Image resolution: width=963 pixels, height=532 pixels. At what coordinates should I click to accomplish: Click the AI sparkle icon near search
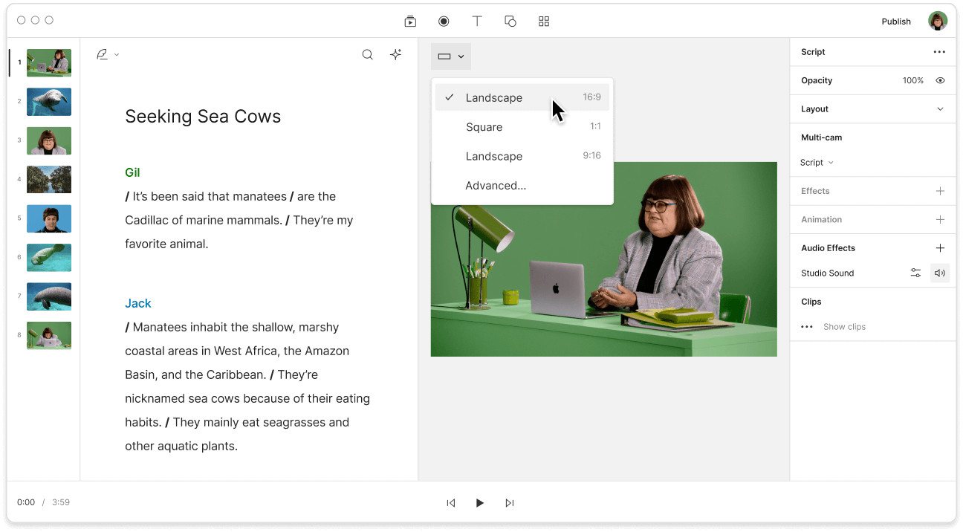(x=395, y=54)
